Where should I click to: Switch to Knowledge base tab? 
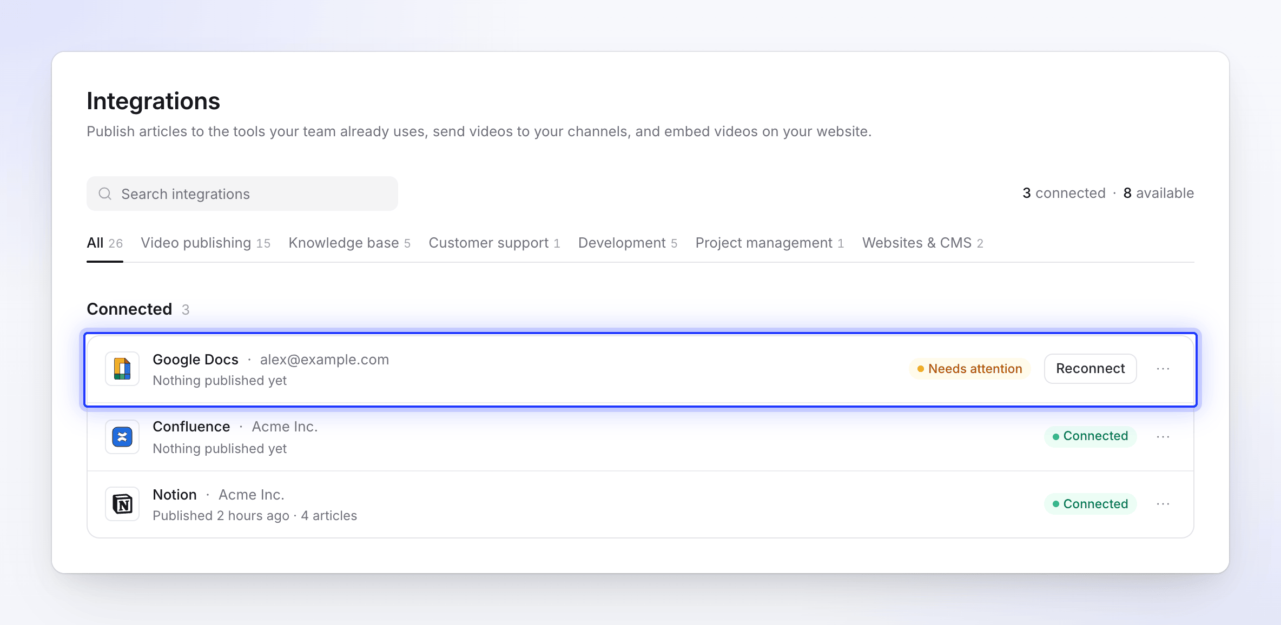click(x=349, y=243)
